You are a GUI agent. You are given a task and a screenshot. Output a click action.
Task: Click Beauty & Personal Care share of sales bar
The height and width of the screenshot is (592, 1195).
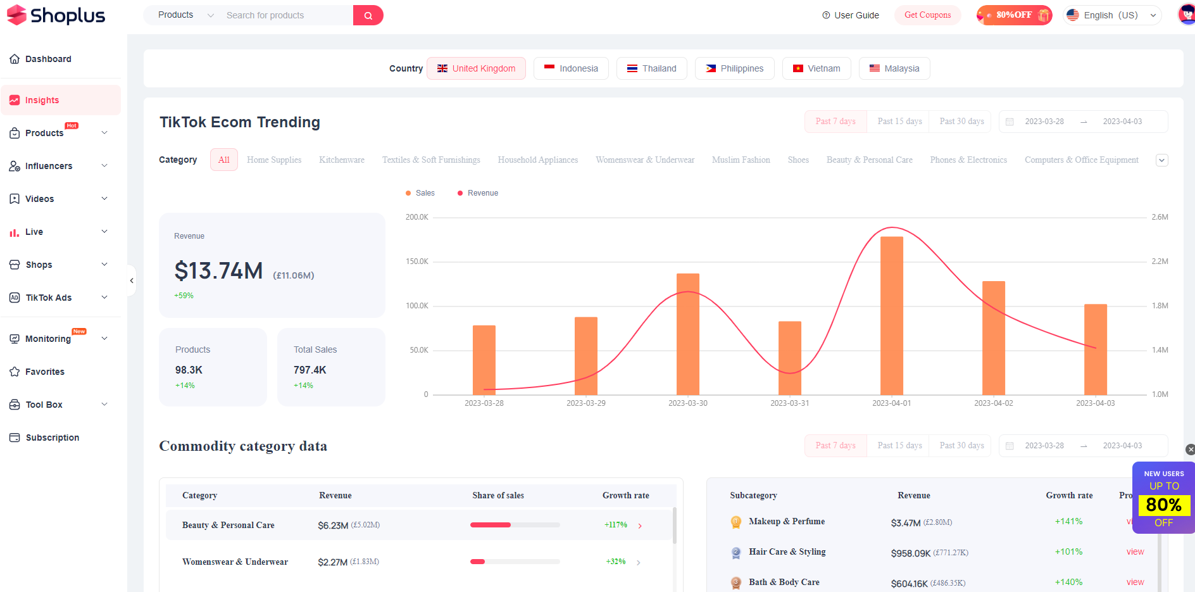click(515, 525)
